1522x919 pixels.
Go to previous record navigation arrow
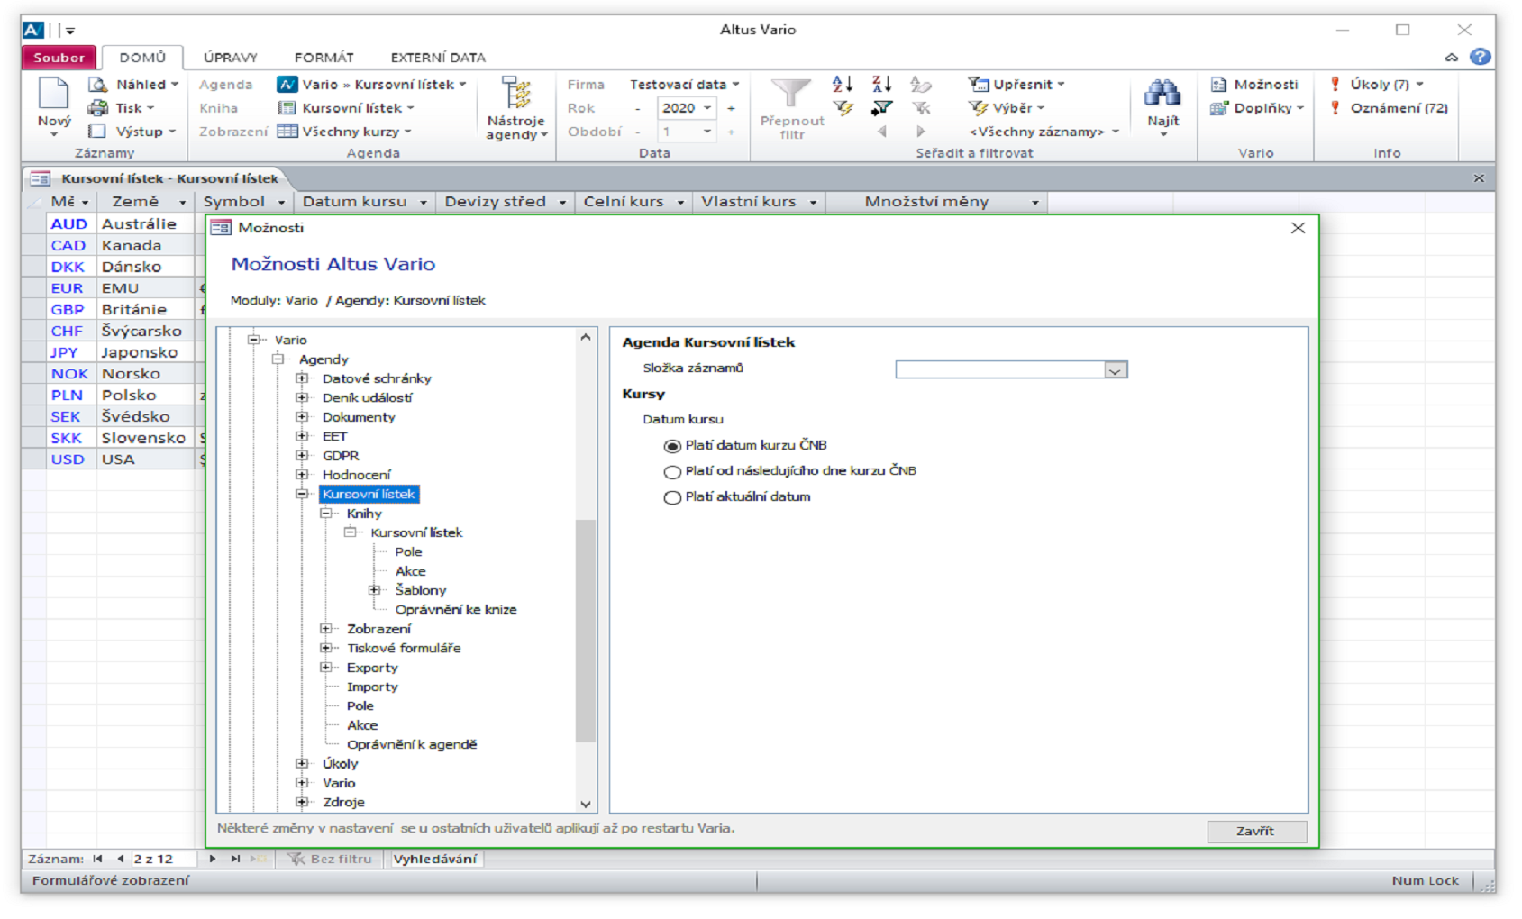coord(120,859)
